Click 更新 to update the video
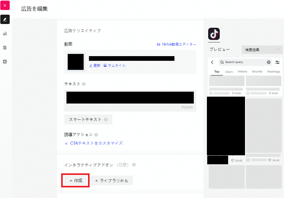Screen dimensions: 284x198 coord(95,65)
